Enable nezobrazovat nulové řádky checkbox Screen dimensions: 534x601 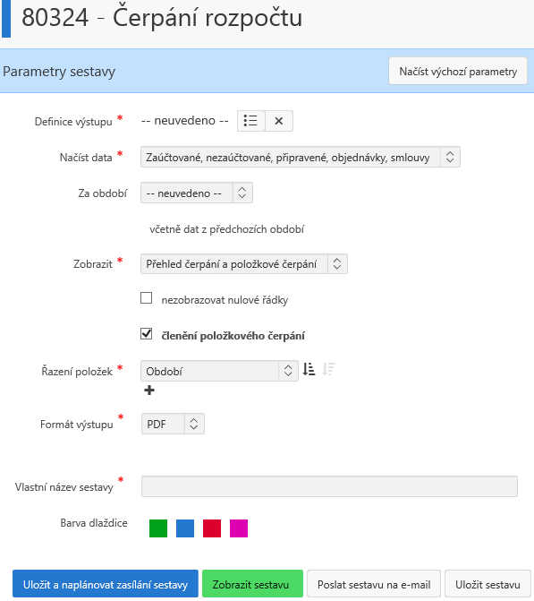pos(146,298)
